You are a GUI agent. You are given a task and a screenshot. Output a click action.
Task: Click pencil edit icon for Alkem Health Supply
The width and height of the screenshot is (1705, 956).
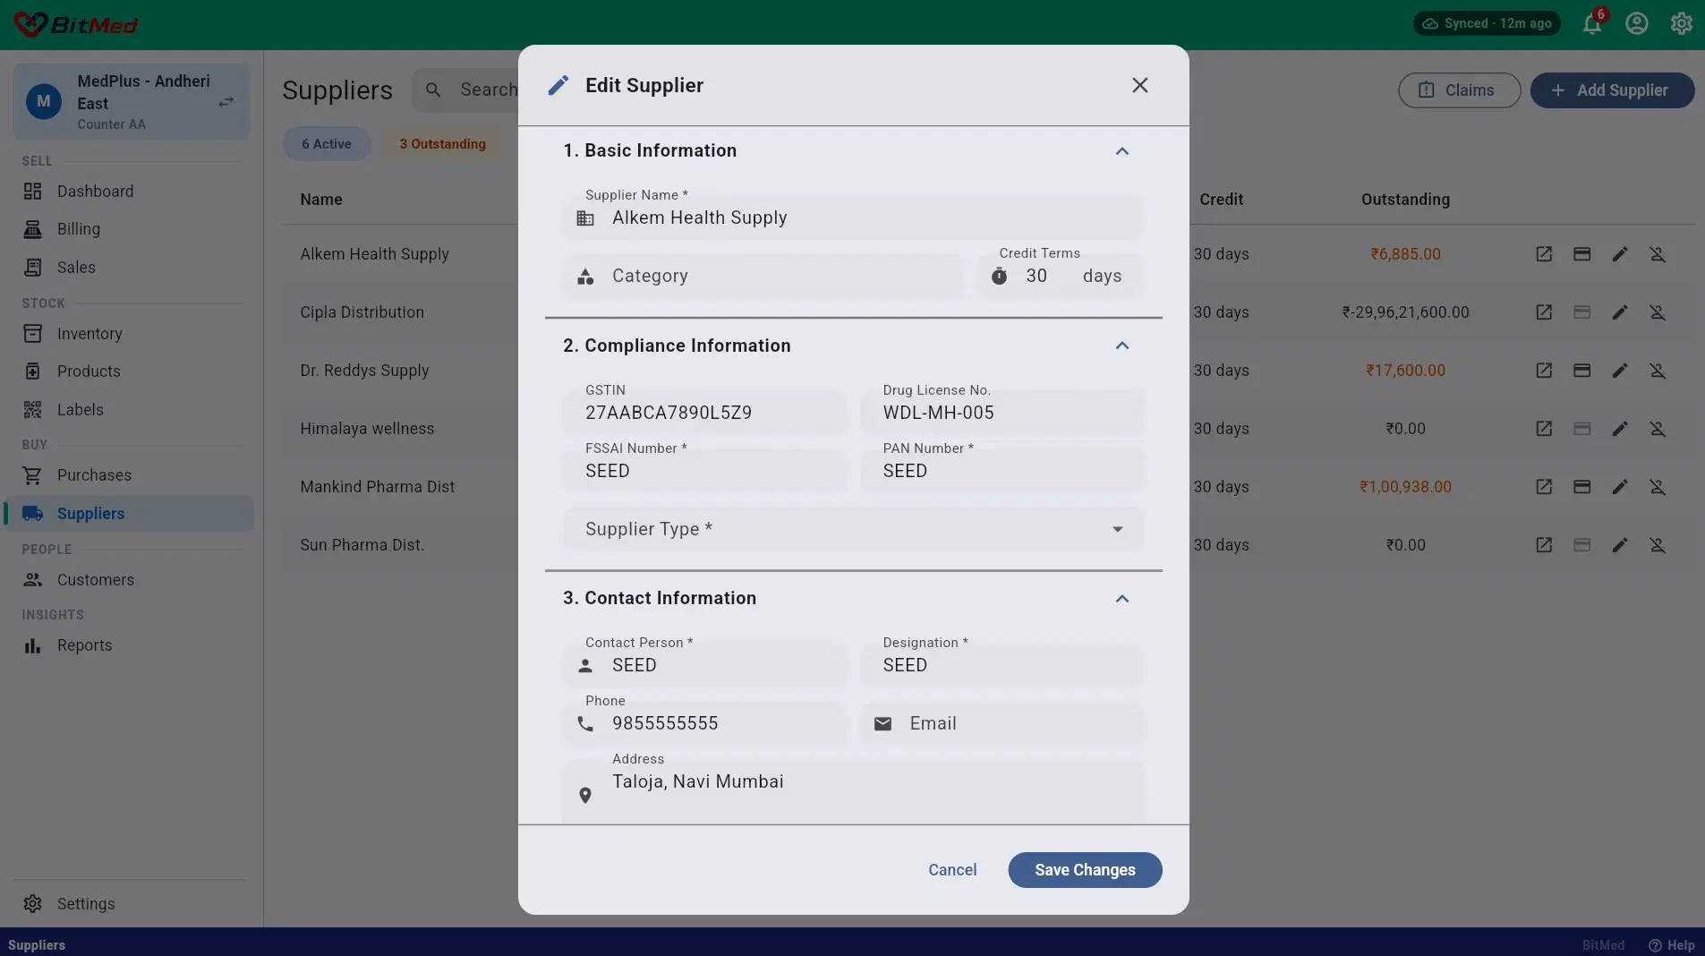1620,254
